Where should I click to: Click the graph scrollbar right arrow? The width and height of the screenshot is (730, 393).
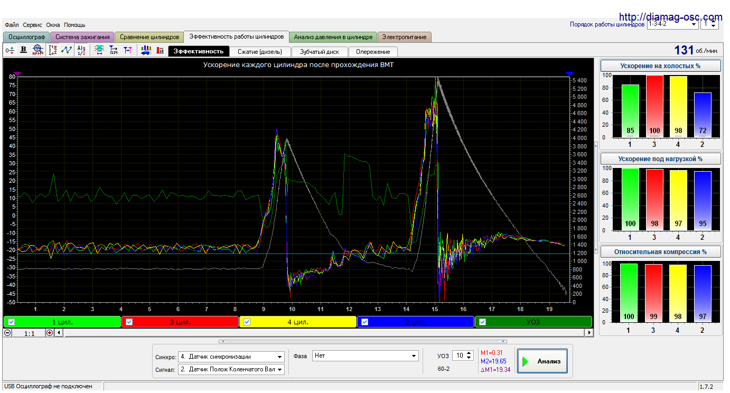click(x=589, y=333)
